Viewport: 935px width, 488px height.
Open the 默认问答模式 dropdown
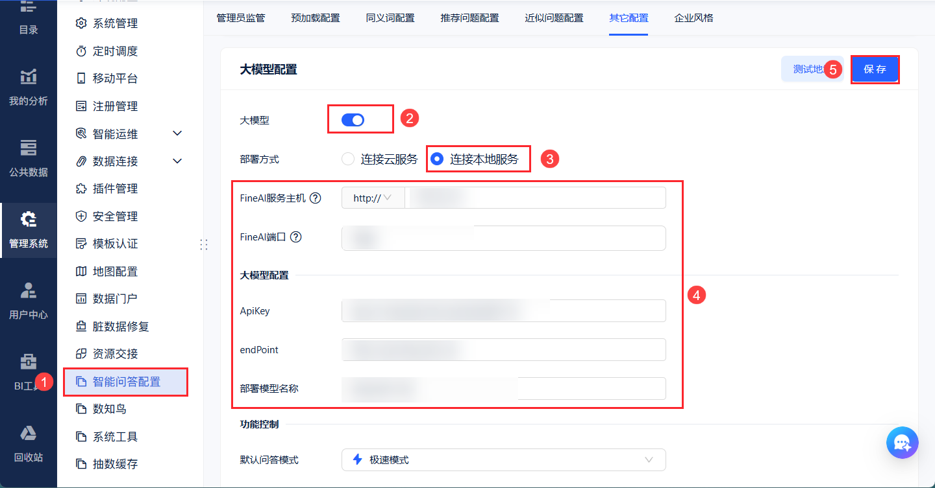point(504,459)
